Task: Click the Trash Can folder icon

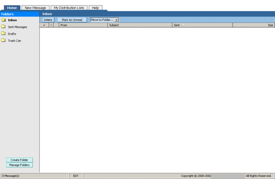Action: (3, 41)
